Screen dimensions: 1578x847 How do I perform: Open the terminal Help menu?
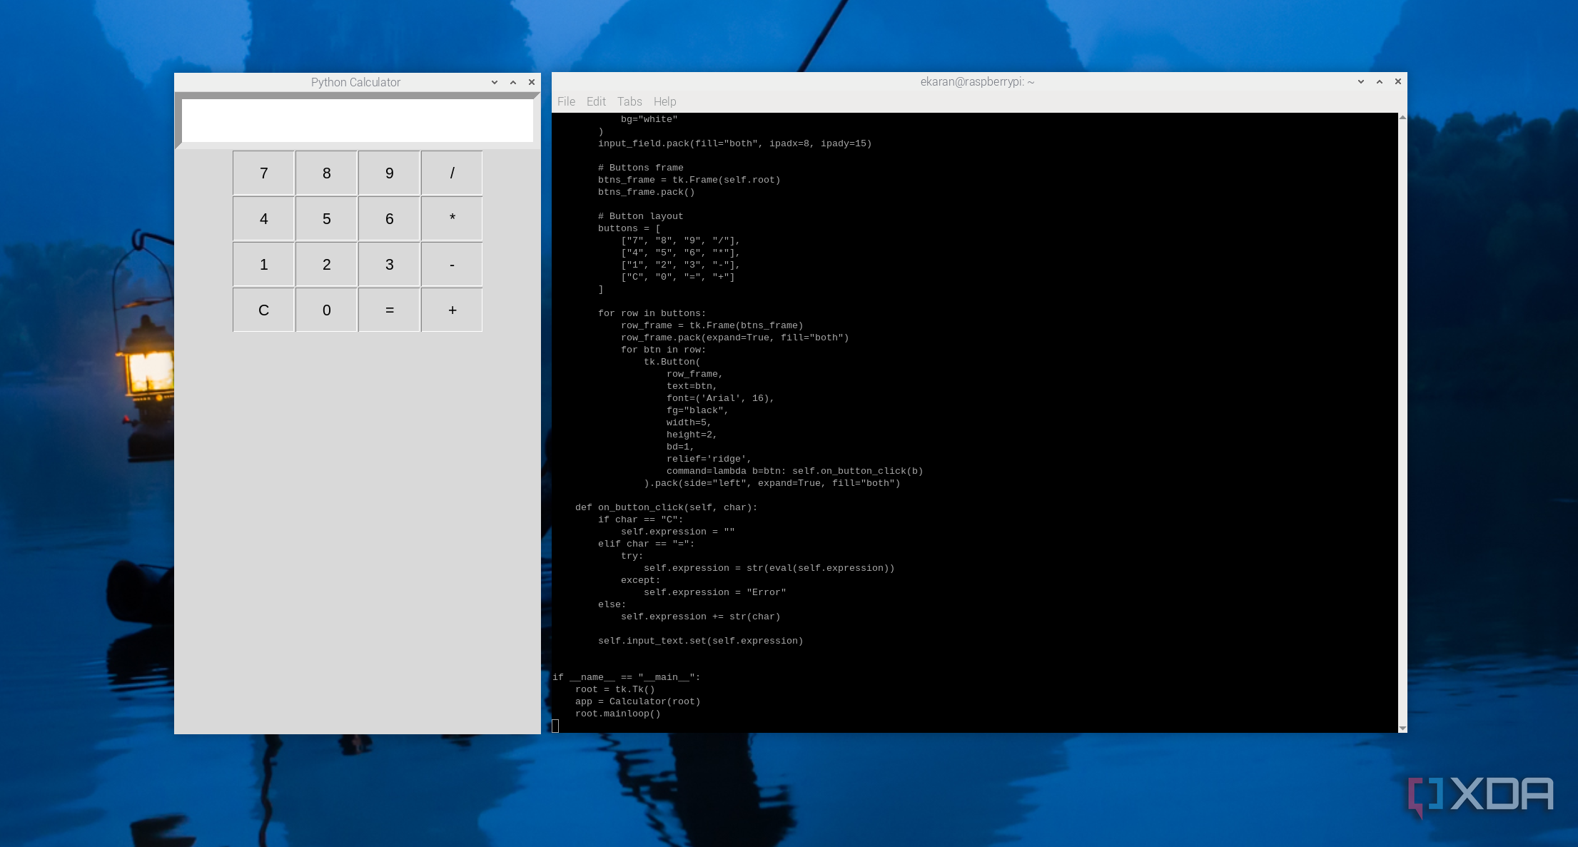(x=664, y=101)
